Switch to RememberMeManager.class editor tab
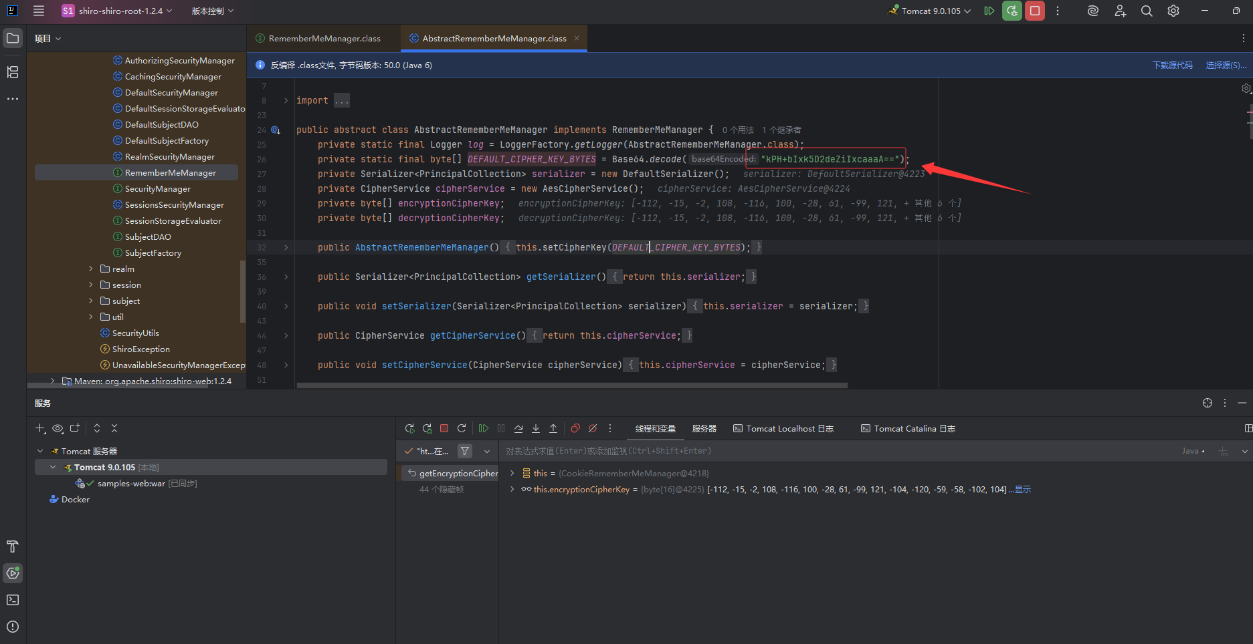Screen dimensions: 1253x644 [324, 39]
